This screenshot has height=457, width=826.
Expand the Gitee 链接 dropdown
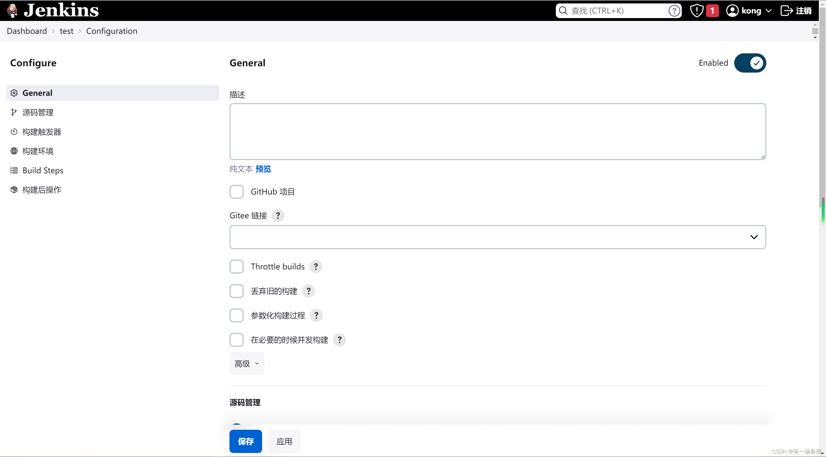(x=754, y=237)
